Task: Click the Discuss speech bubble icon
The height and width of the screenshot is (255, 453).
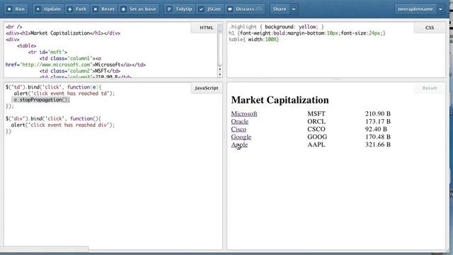Action: point(230,9)
